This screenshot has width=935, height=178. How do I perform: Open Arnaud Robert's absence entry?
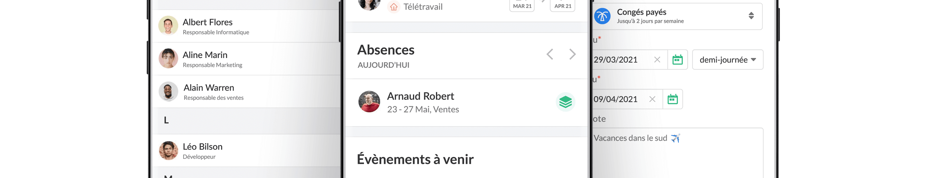[x=466, y=103]
